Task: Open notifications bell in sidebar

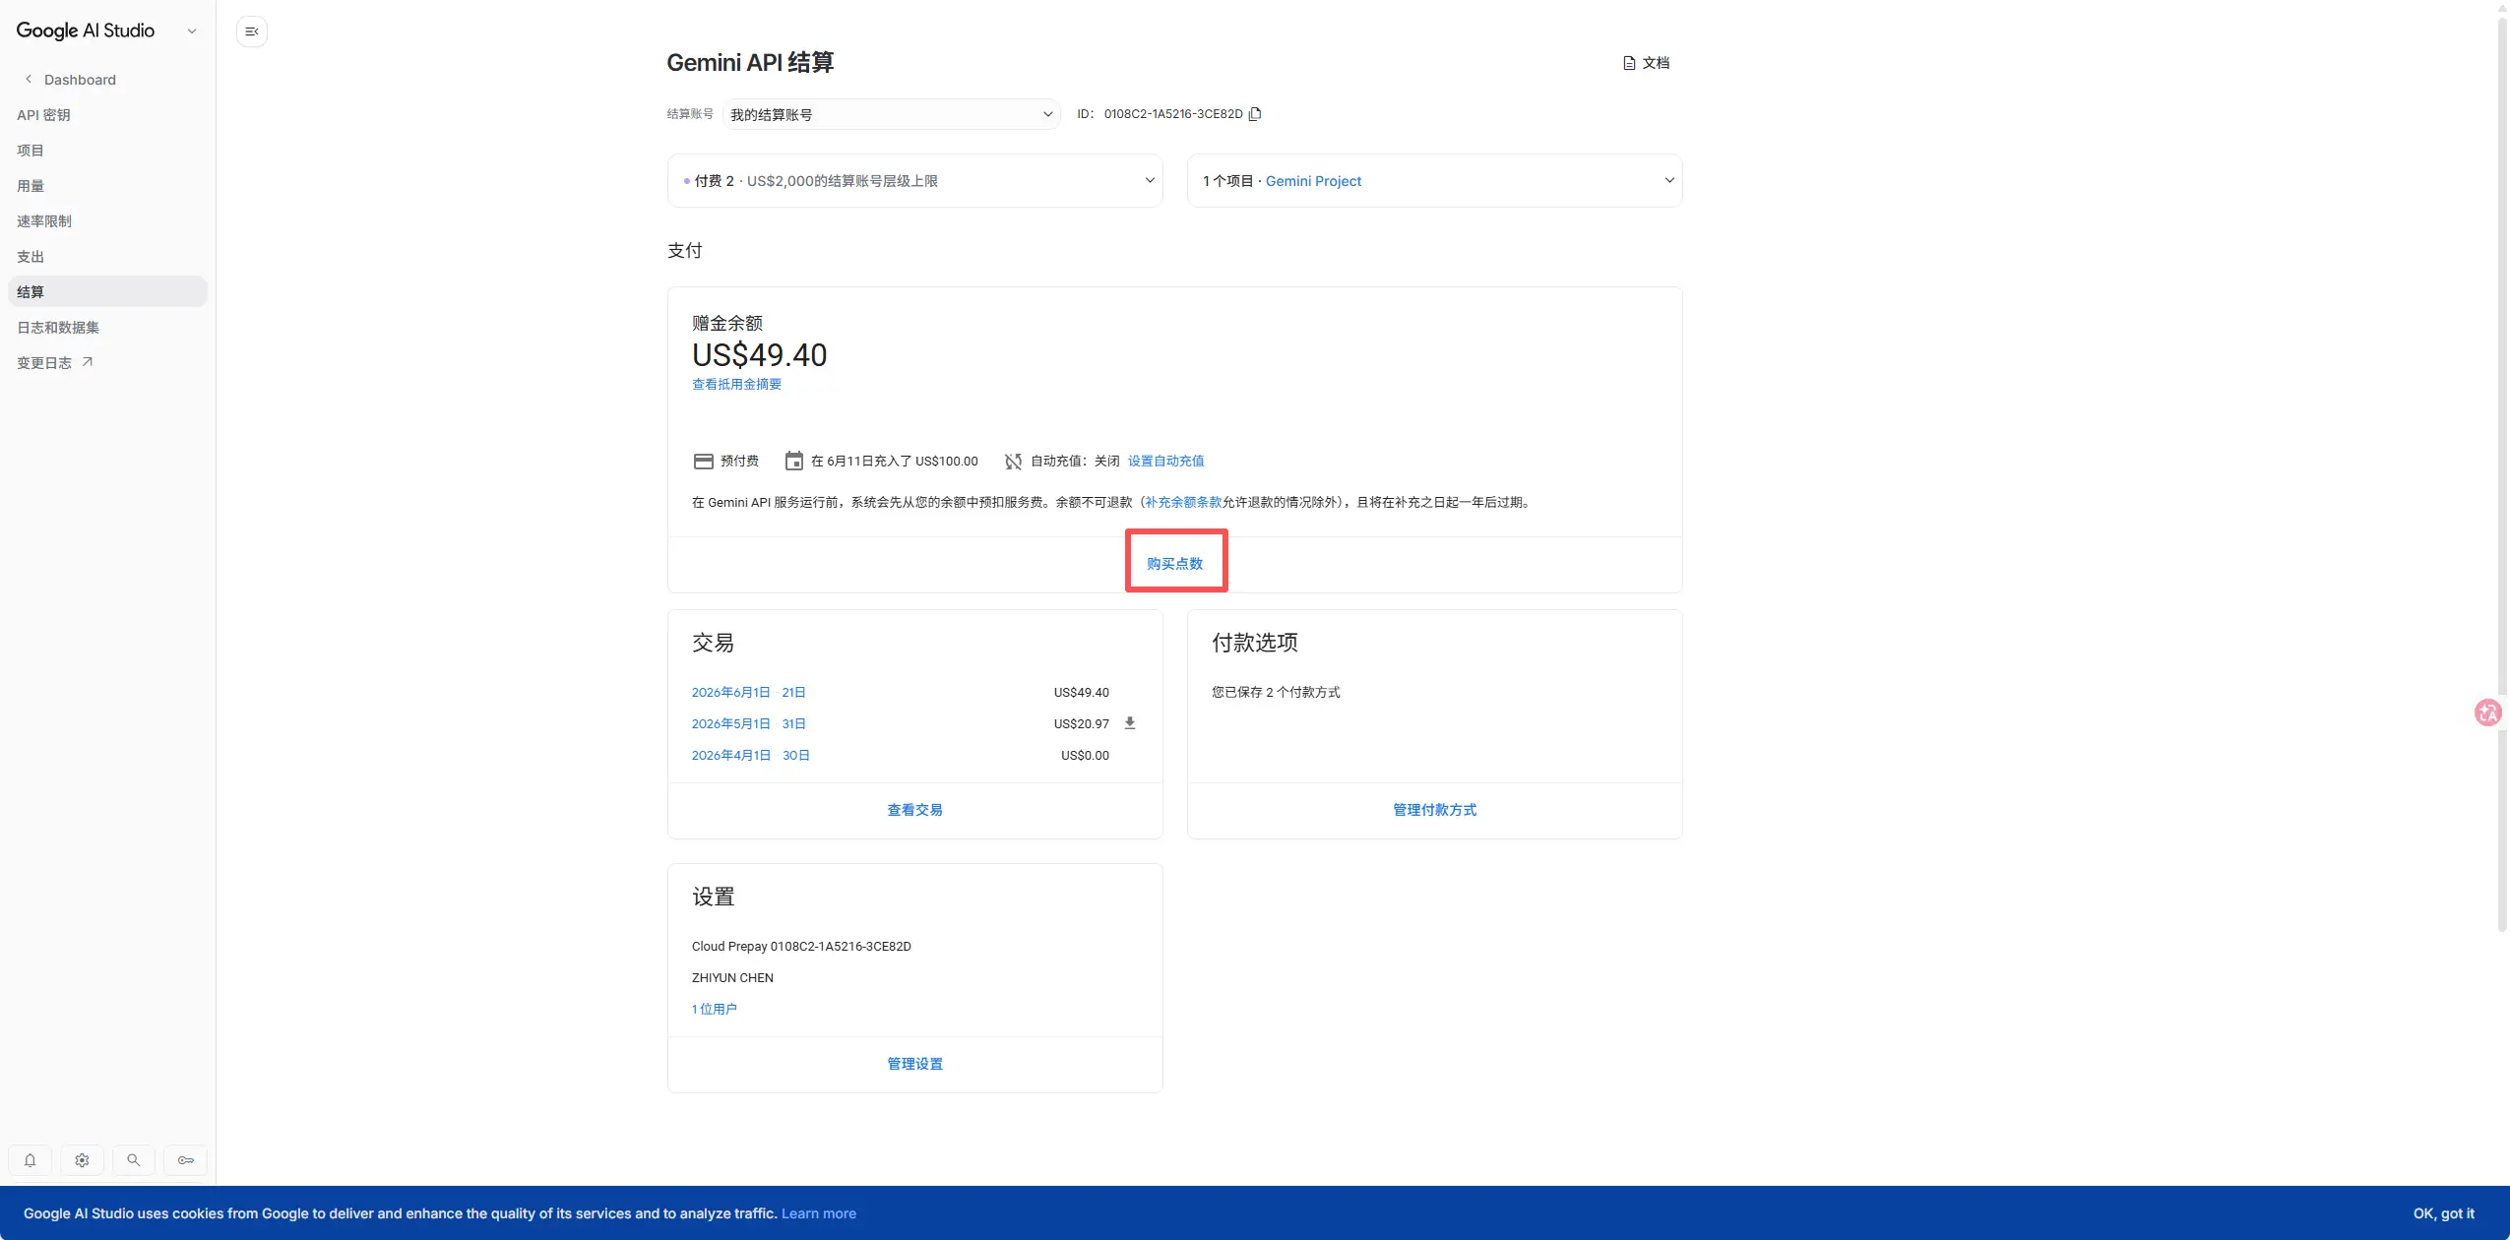Action: 31,1160
